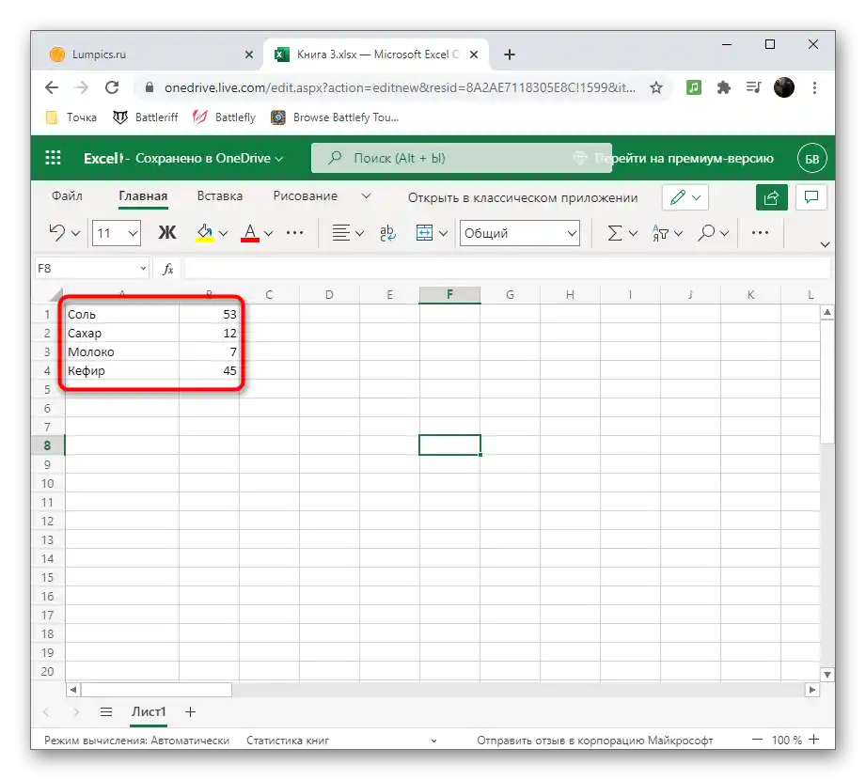This screenshot has width=866, height=780.
Task: Open the Файл menu
Action: click(67, 196)
